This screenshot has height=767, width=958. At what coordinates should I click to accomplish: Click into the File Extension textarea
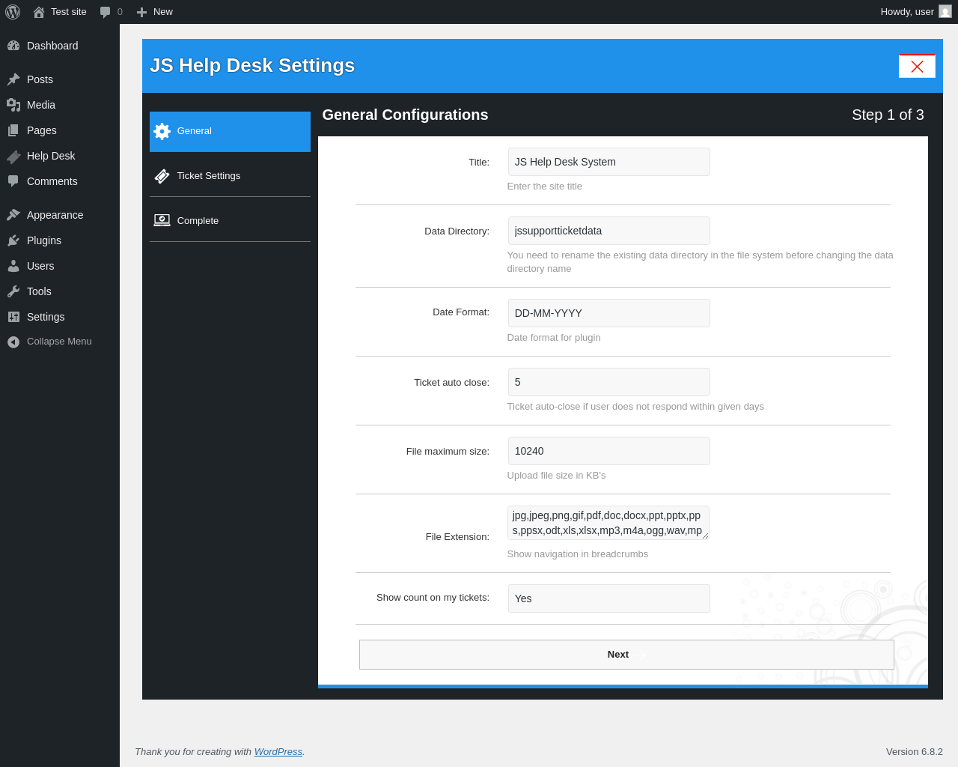coord(608,523)
